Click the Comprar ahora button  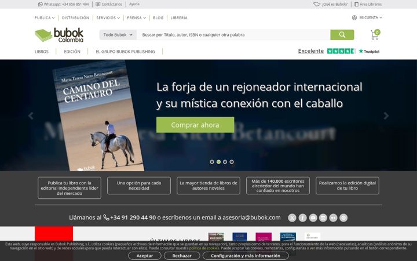[195, 125]
